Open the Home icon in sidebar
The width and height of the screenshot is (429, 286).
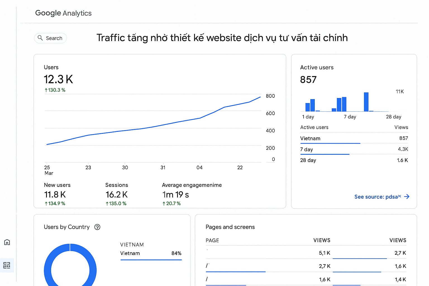(7, 242)
